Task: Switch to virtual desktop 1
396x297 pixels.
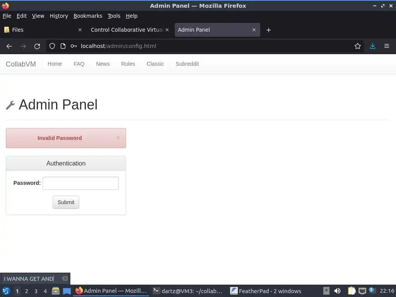Action: [17, 291]
